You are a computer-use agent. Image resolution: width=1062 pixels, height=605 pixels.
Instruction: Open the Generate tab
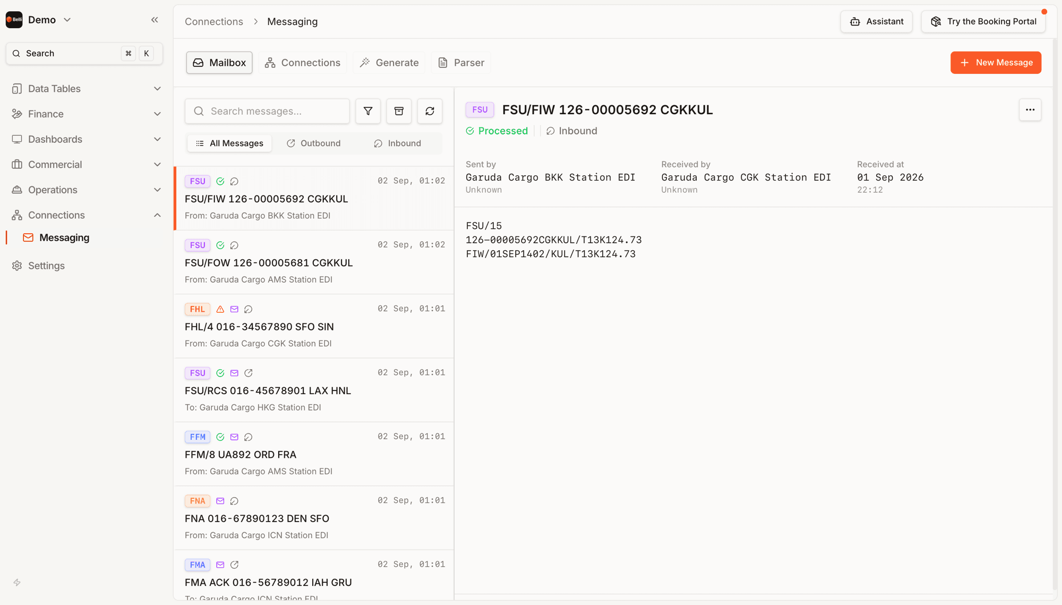389,63
